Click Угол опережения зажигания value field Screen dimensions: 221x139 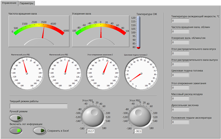point(180,88)
